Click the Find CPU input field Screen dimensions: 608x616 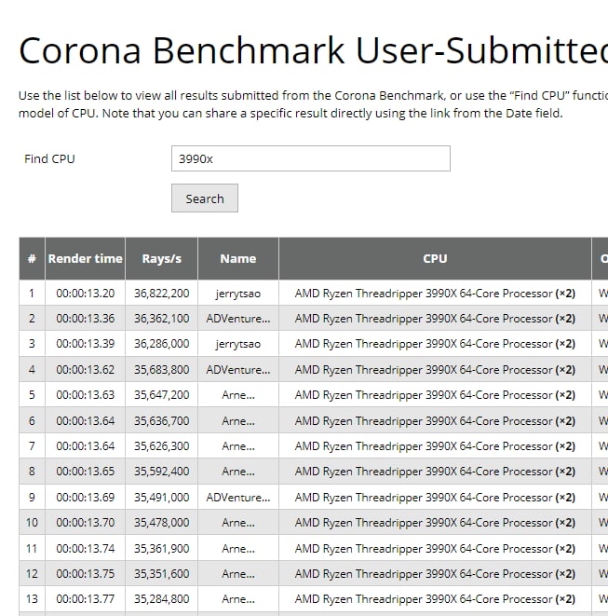coord(310,158)
